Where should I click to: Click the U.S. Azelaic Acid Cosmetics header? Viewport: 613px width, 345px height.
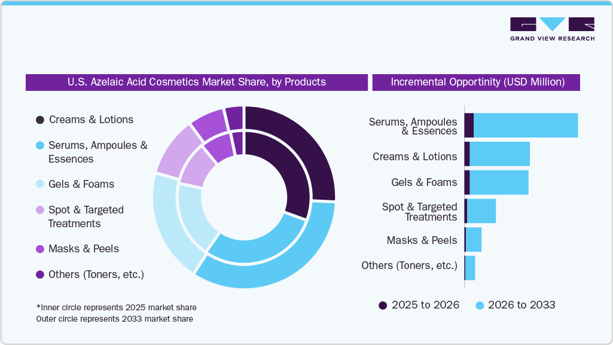coord(196,82)
